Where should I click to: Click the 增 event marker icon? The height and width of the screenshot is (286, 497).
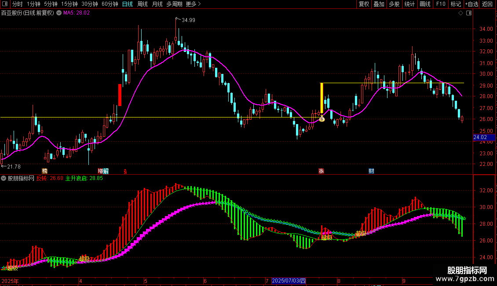point(100,171)
